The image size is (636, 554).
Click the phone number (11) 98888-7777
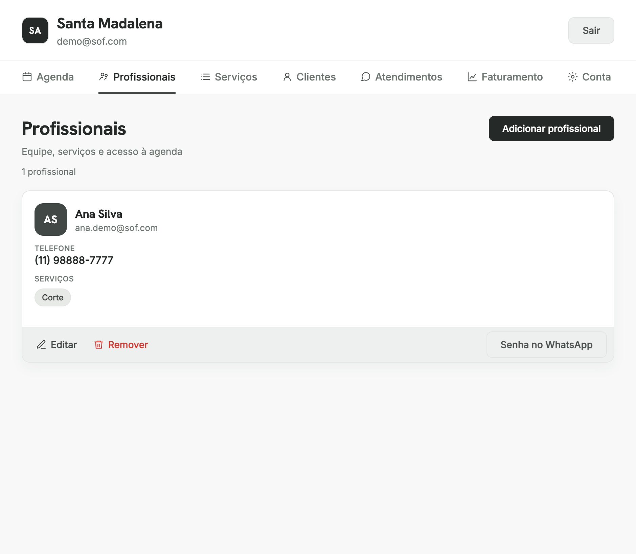pos(74,260)
